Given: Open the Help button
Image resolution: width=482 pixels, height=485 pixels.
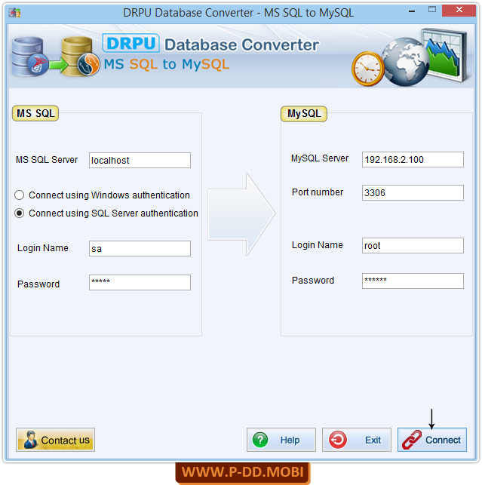Looking at the screenshot, I should 281,440.
